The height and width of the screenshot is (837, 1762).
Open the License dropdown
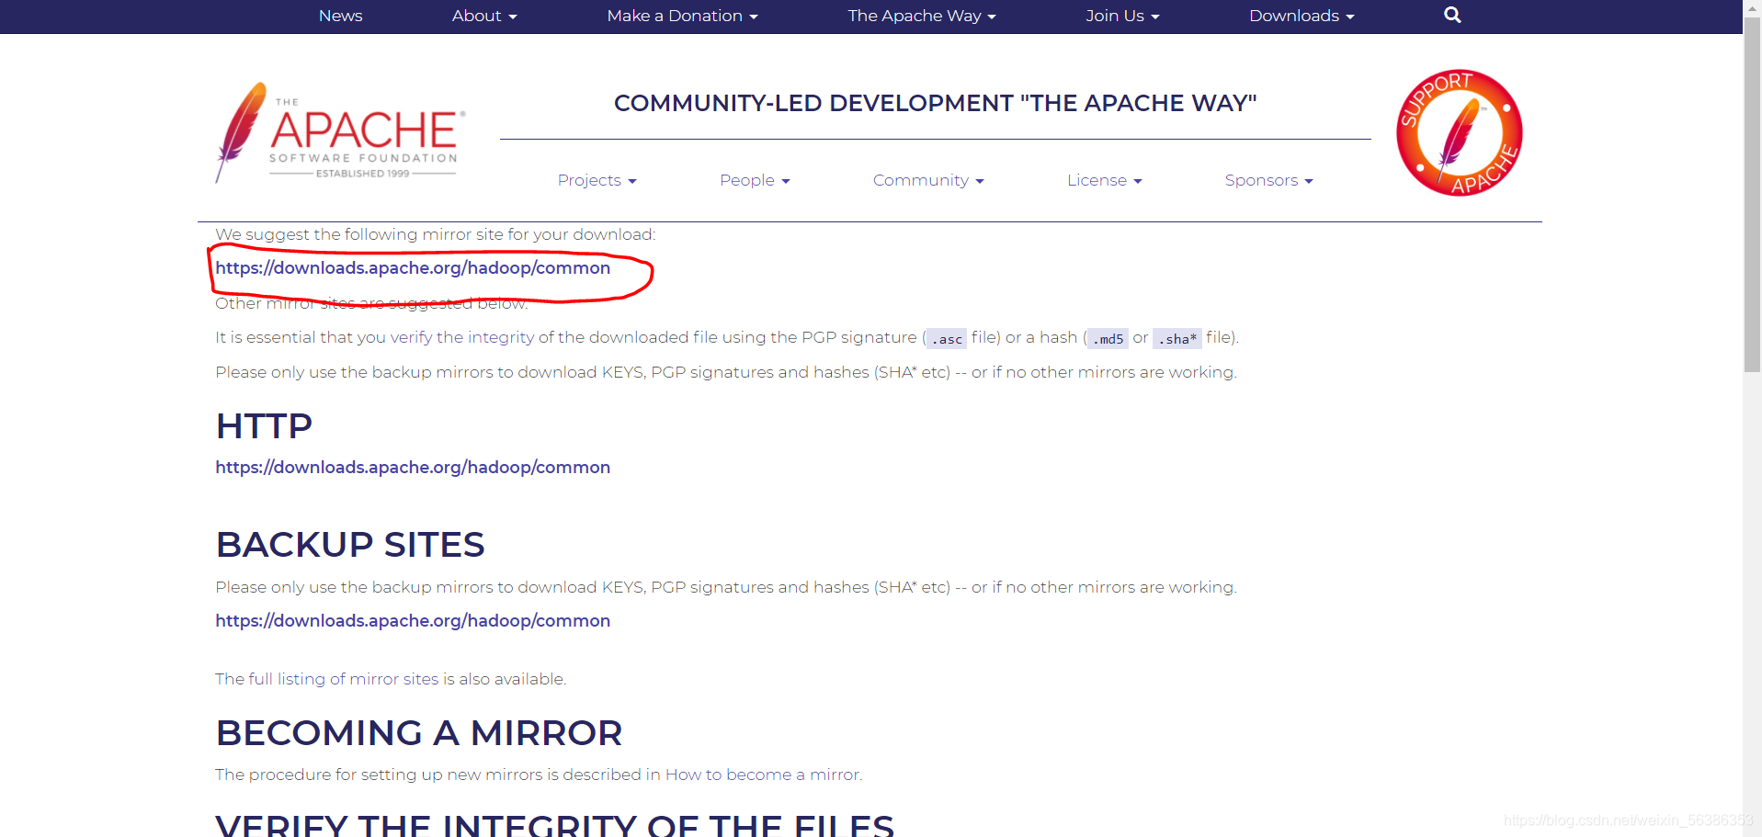1104,180
